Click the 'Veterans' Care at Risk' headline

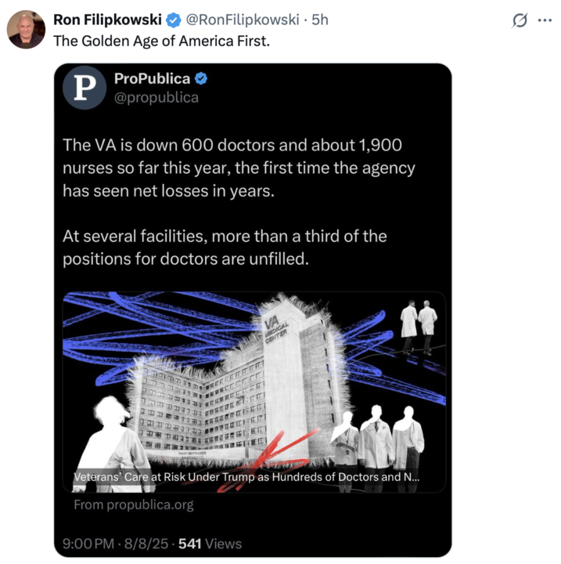click(x=247, y=476)
